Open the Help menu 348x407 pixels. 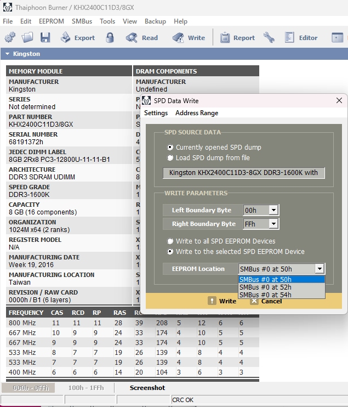(180, 21)
